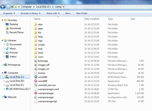Screen dimensions: 152x111
Task: Click the wamp breadcrumb segment
Action: point(58,7)
